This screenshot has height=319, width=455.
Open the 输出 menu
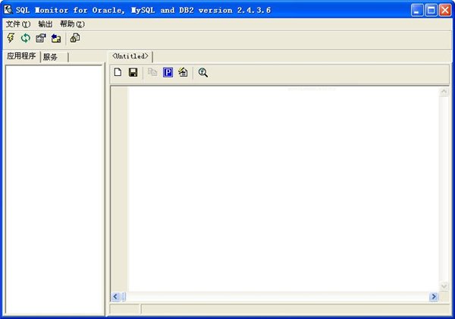[45, 24]
